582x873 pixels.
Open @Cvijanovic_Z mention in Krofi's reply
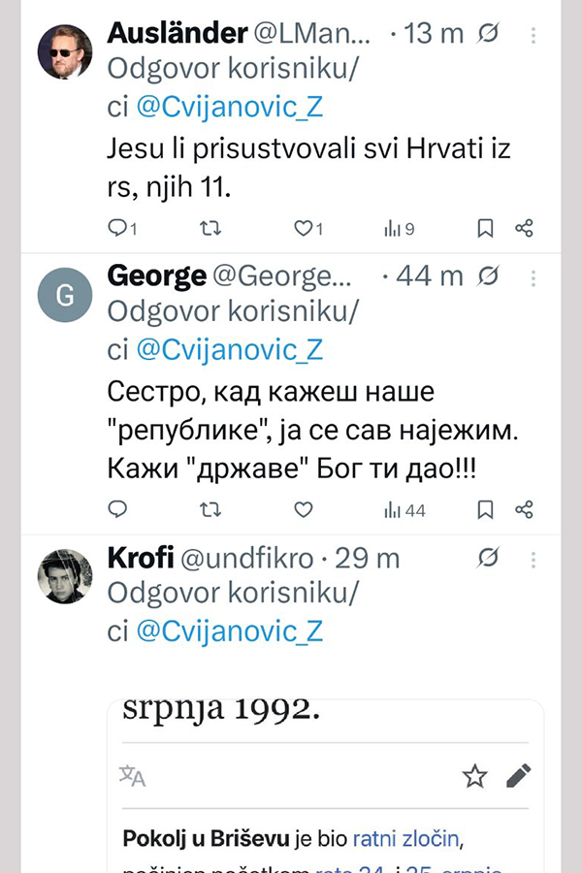tap(230, 630)
